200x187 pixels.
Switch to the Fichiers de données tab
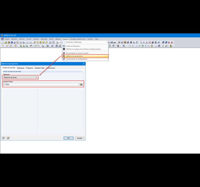click(x=9, y=68)
